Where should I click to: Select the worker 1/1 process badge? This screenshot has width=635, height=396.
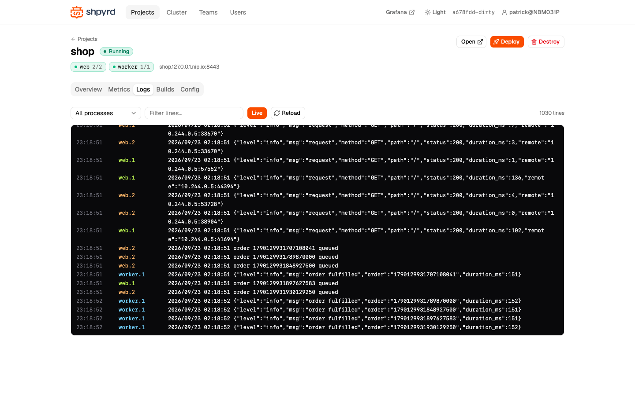[x=131, y=67]
